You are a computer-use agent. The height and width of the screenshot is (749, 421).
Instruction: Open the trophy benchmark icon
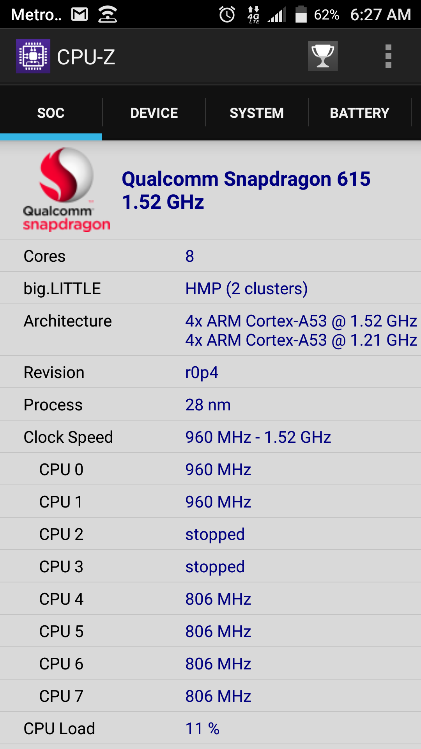pos(323,56)
